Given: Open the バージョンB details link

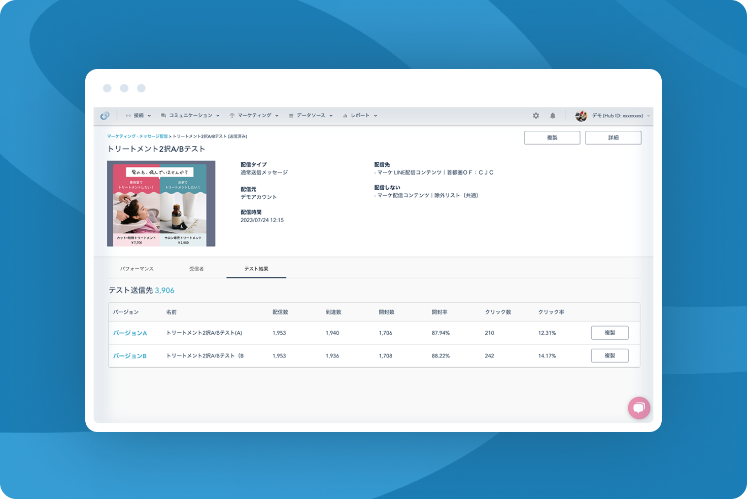Looking at the screenshot, I should point(129,355).
